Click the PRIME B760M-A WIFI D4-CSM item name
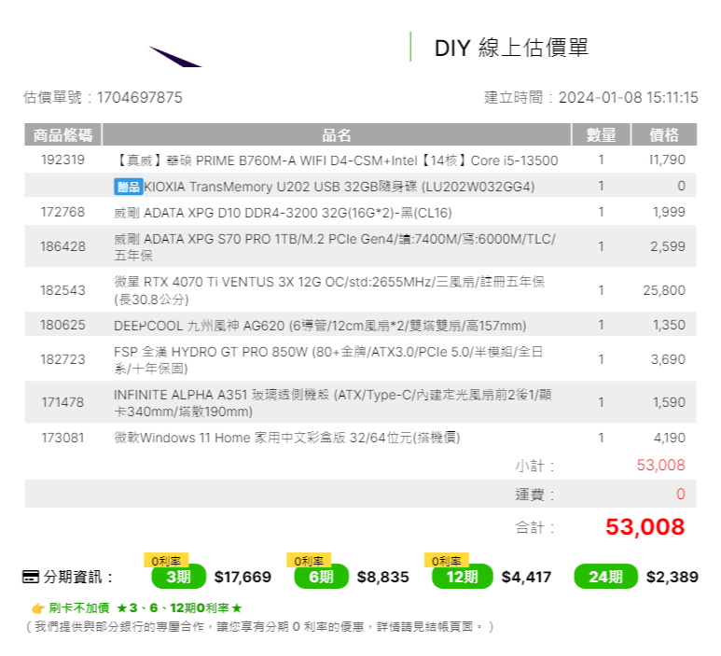Viewport: 721px width, 656px height. point(336,161)
